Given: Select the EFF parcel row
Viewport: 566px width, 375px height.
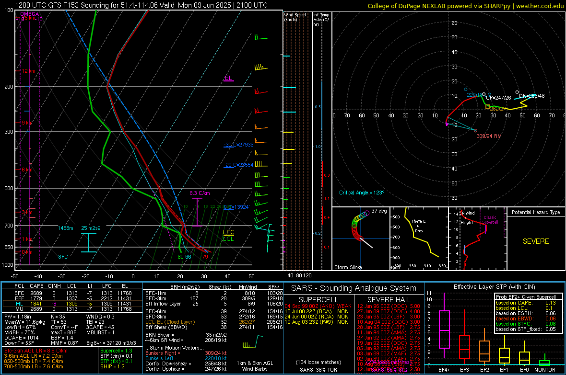Looking at the screenshot, I should pyautogui.click(x=73, y=298).
